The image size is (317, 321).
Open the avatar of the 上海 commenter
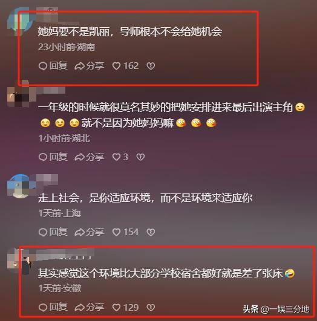point(20,186)
